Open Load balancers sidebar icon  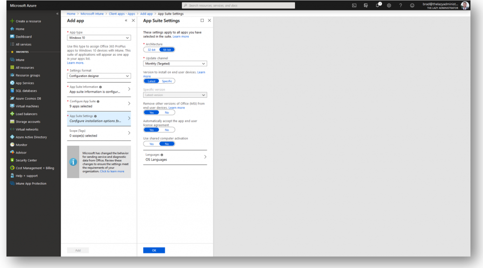(x=12, y=114)
